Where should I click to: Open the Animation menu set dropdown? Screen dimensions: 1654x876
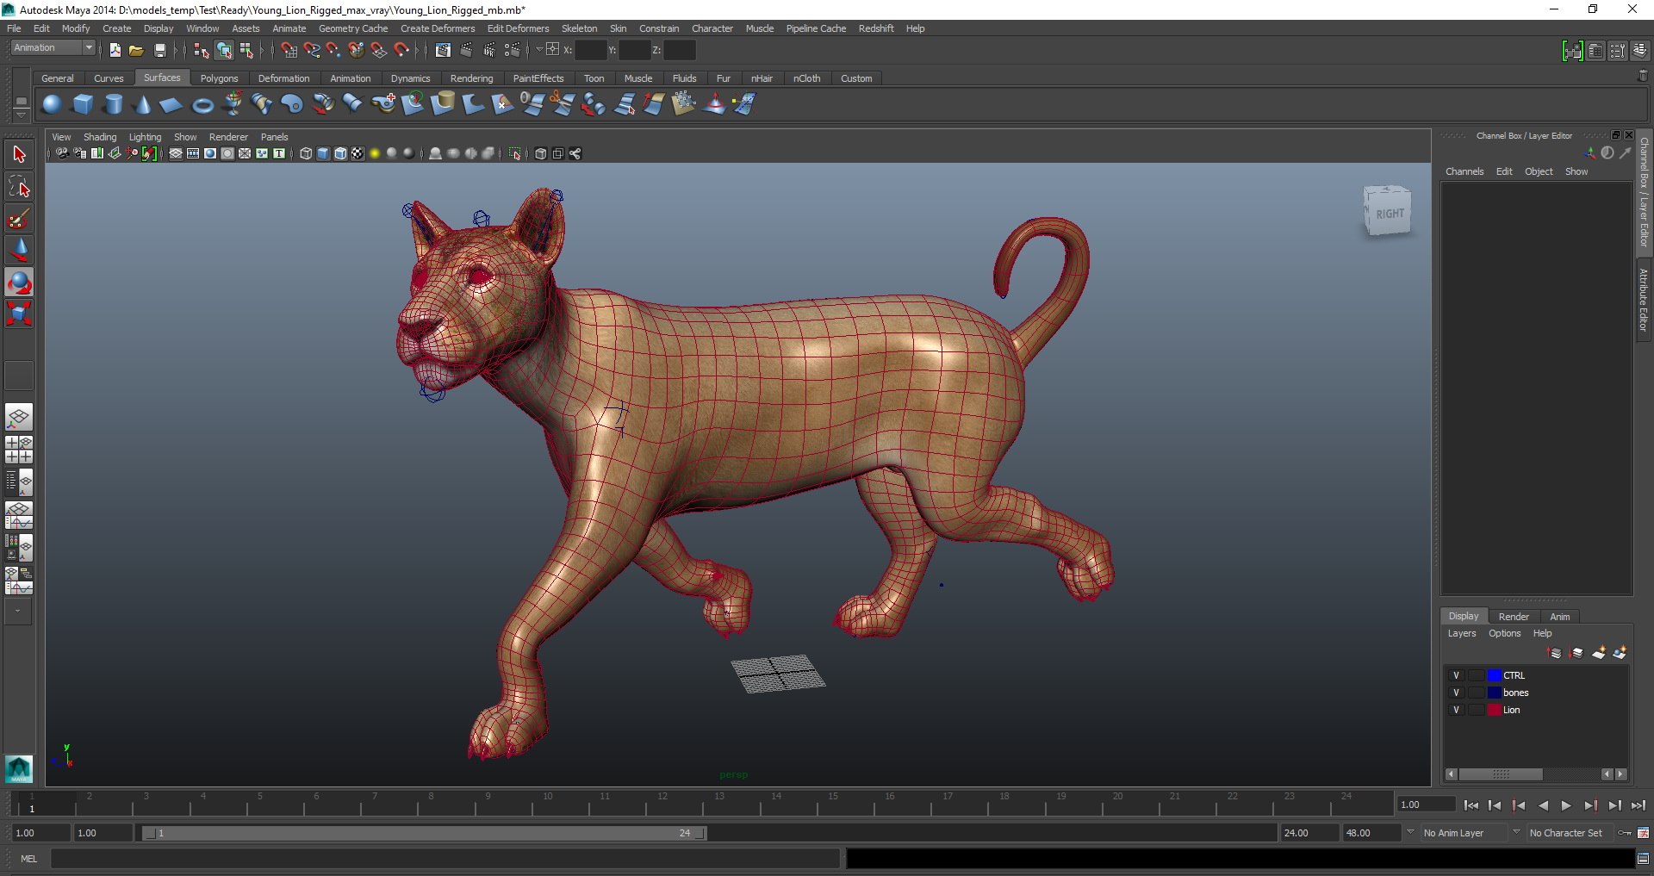pos(53,48)
